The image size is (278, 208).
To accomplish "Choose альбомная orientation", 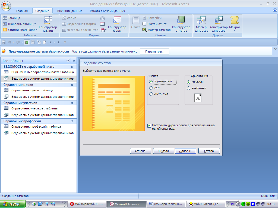I will pos(188,88).
